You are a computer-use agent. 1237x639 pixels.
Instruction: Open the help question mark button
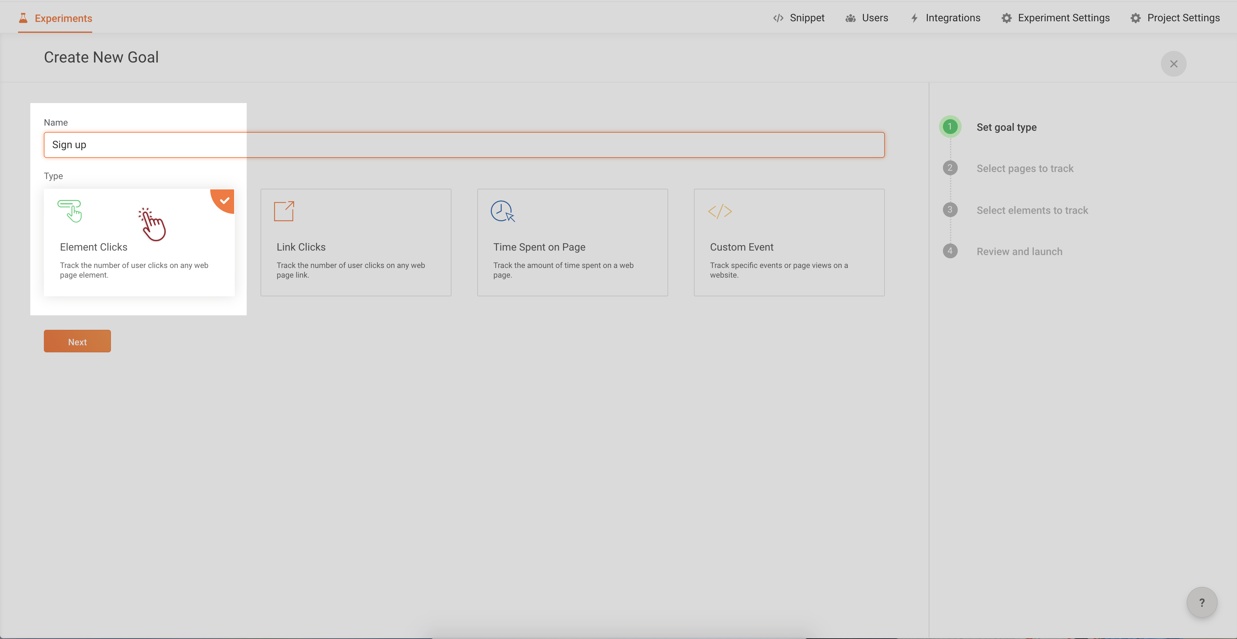pyautogui.click(x=1202, y=603)
